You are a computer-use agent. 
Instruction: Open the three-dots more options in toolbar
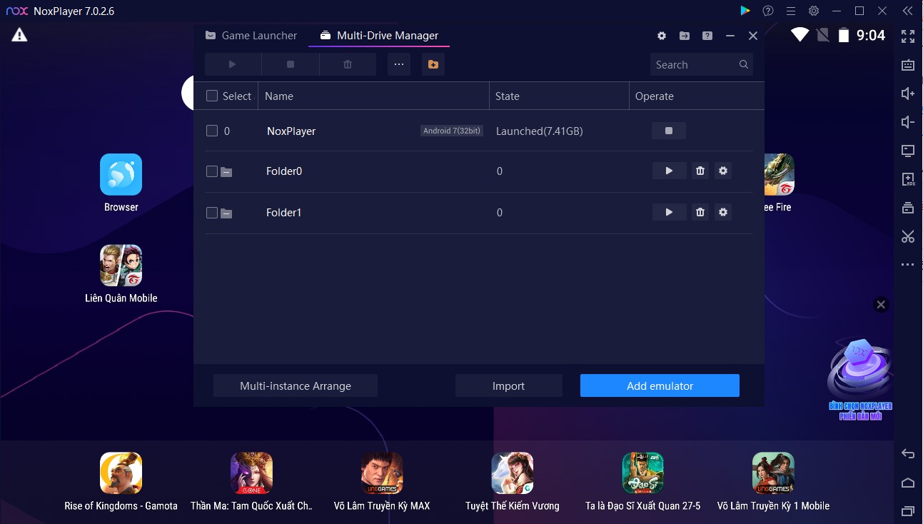pyautogui.click(x=398, y=64)
